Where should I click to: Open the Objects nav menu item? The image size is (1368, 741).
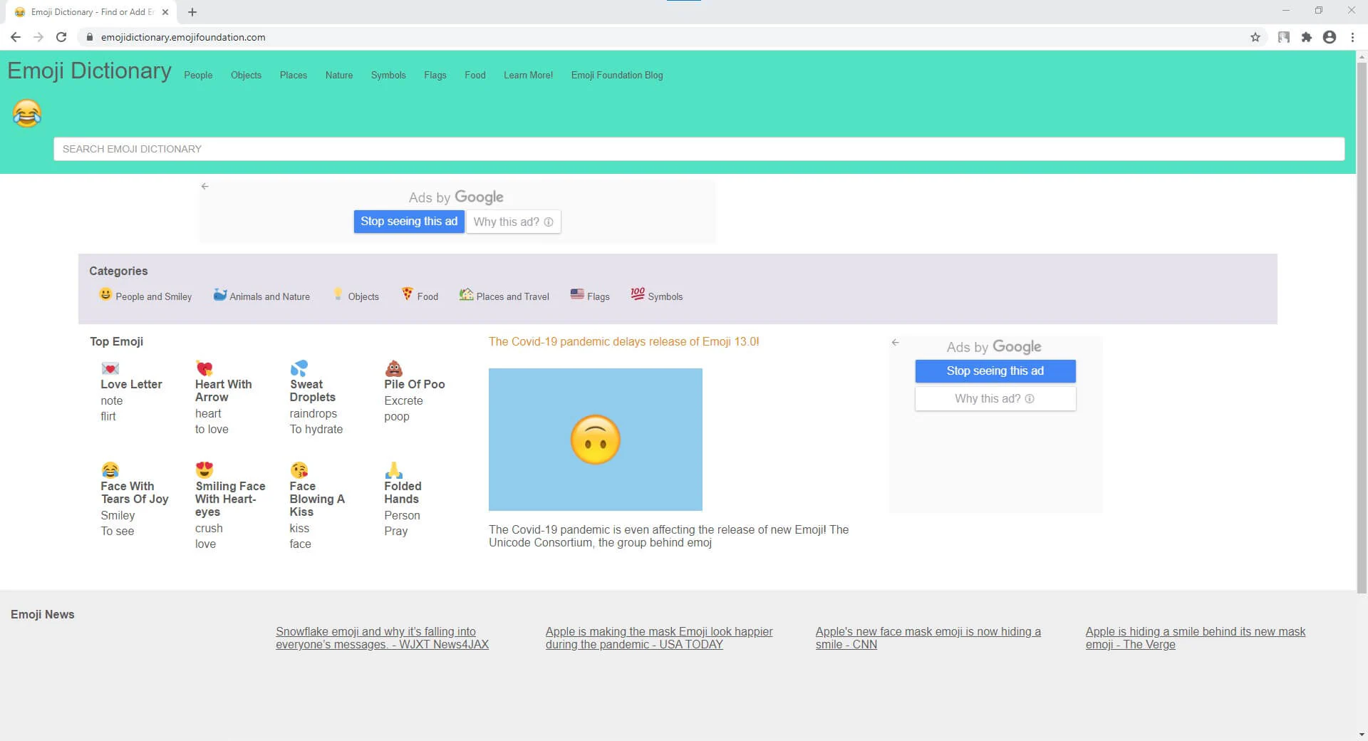246,75
